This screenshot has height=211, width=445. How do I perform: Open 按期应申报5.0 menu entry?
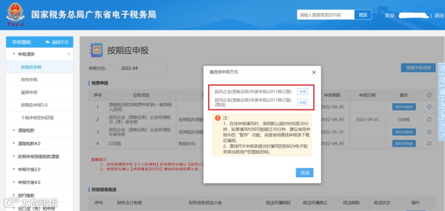34,105
